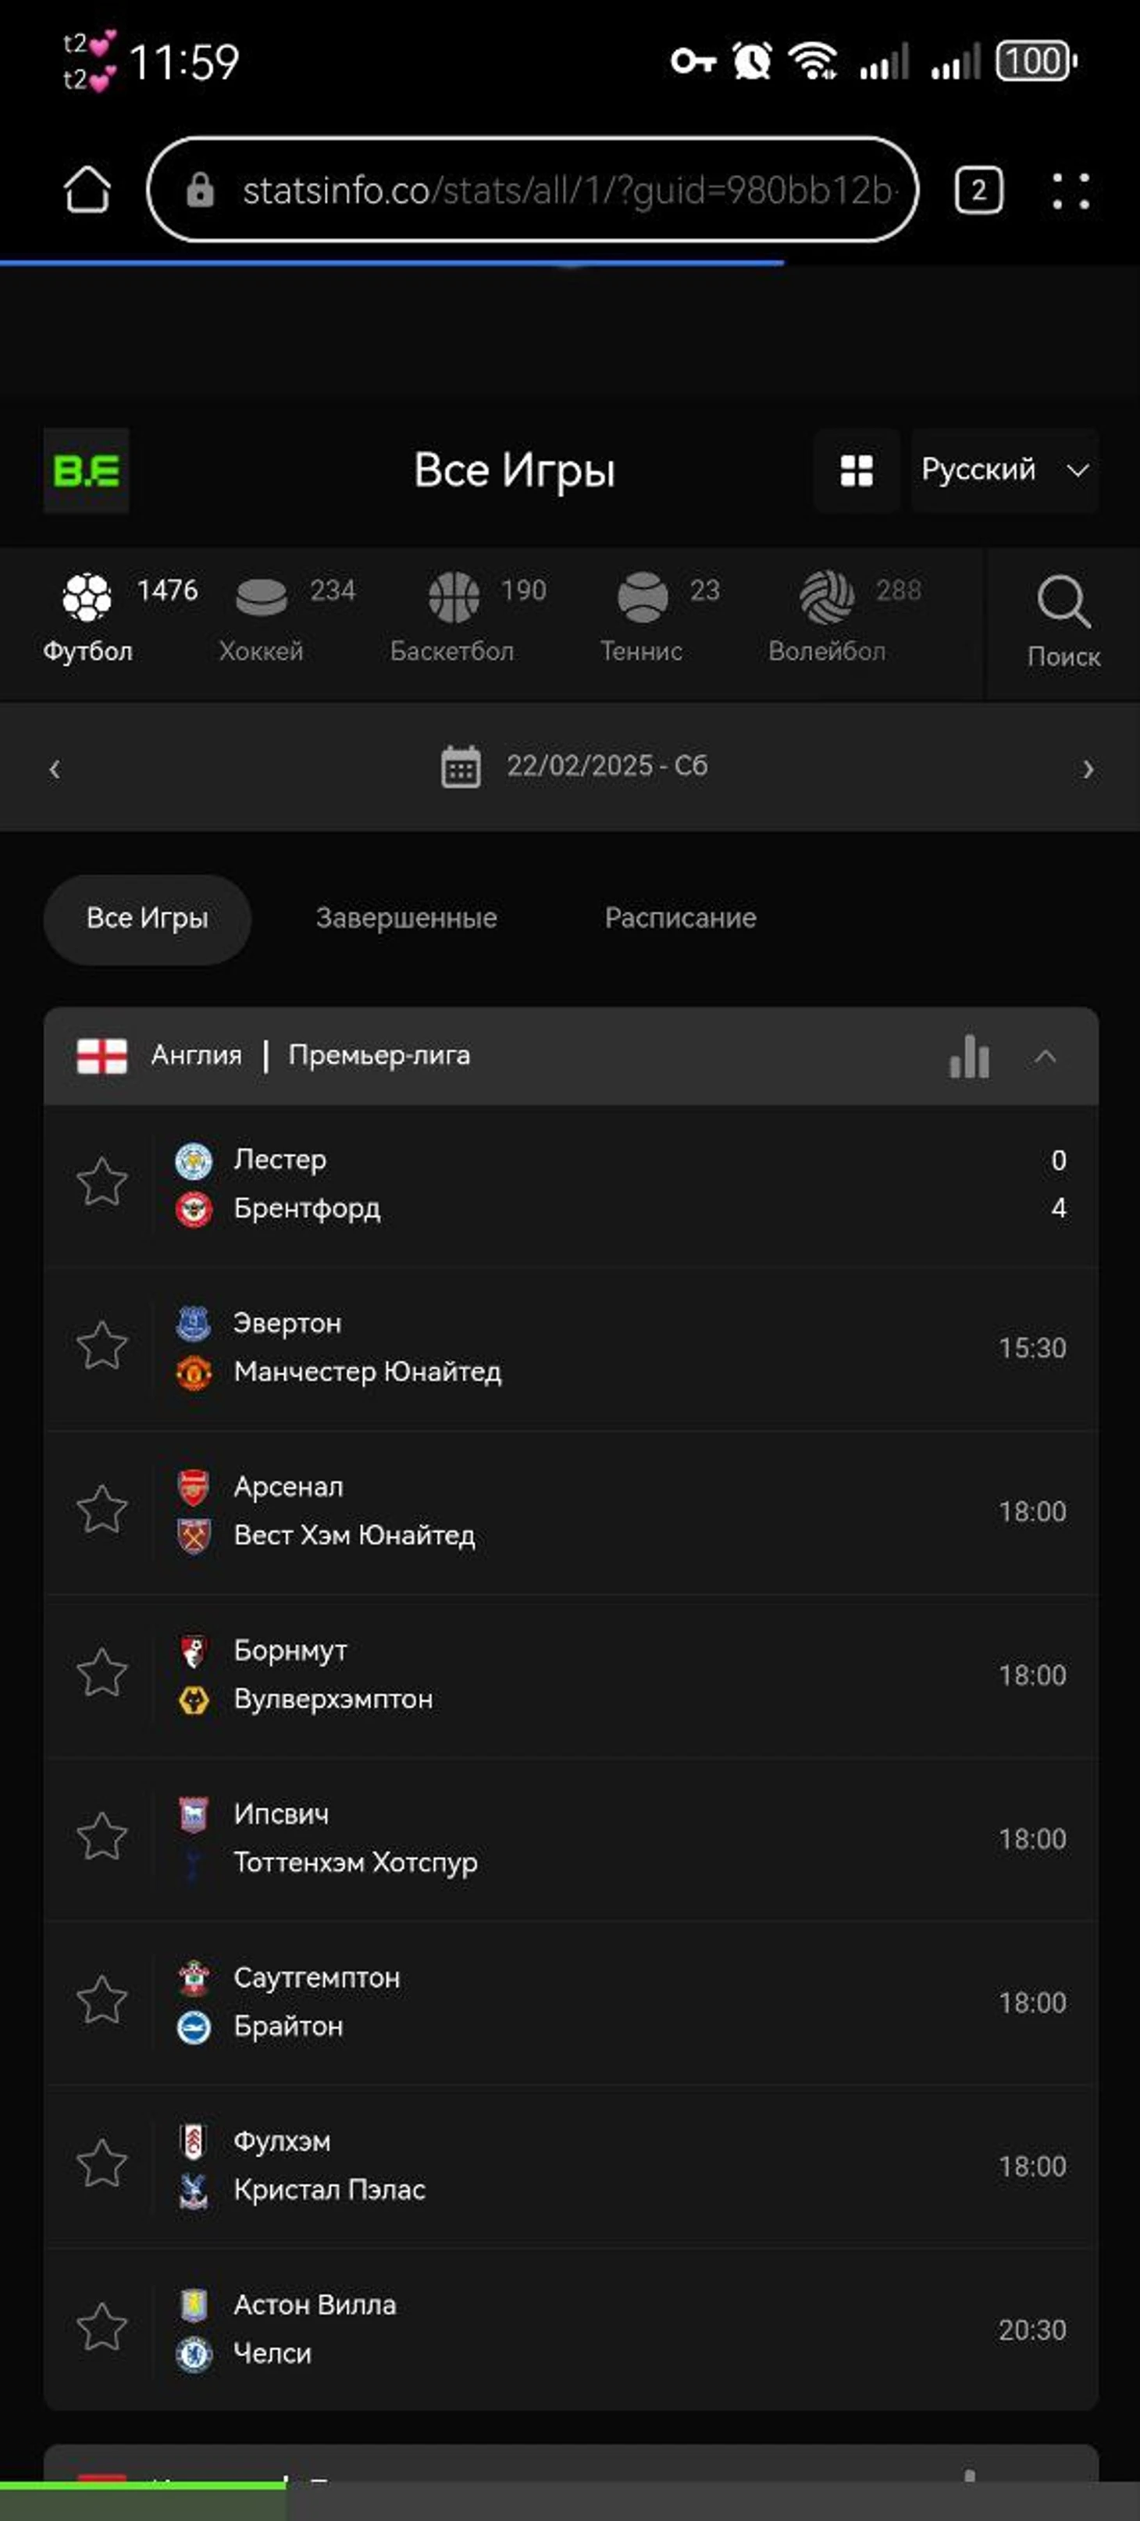The image size is (1140, 2521).
Task: Click the B.E green logo
Action: tap(86, 471)
